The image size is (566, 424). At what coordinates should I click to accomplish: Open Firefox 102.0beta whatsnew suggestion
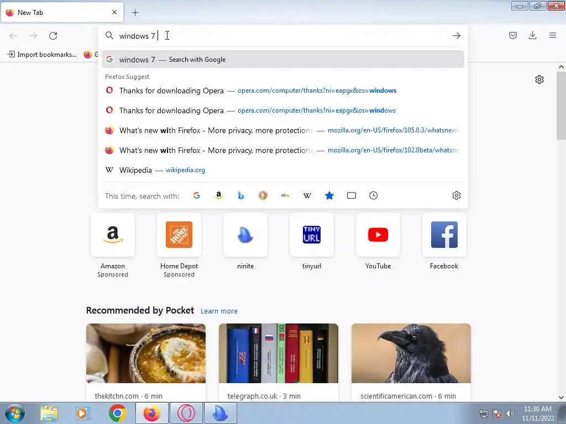coord(283,150)
